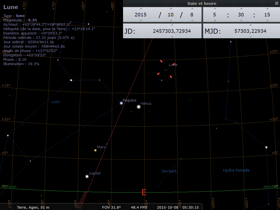Decrease the hour with its down arrow
Image resolution: width=280 pixels, height=210 pixels.
214,21
